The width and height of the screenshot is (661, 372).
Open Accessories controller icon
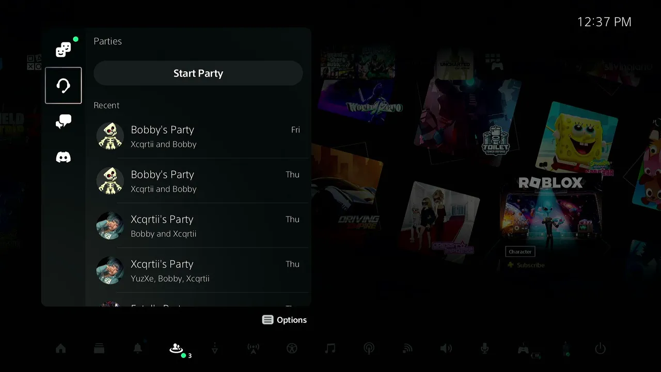pos(523,349)
